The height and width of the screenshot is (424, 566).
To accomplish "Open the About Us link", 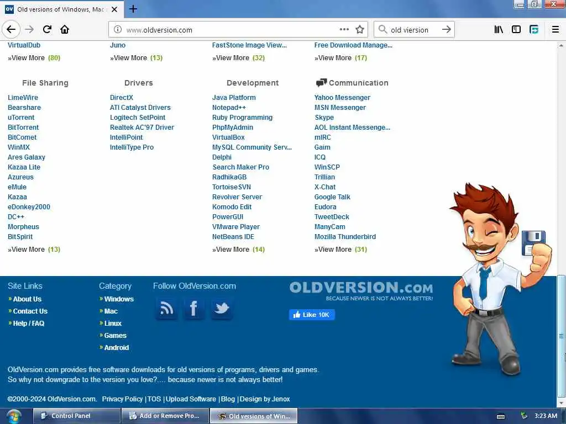I will pos(27,299).
